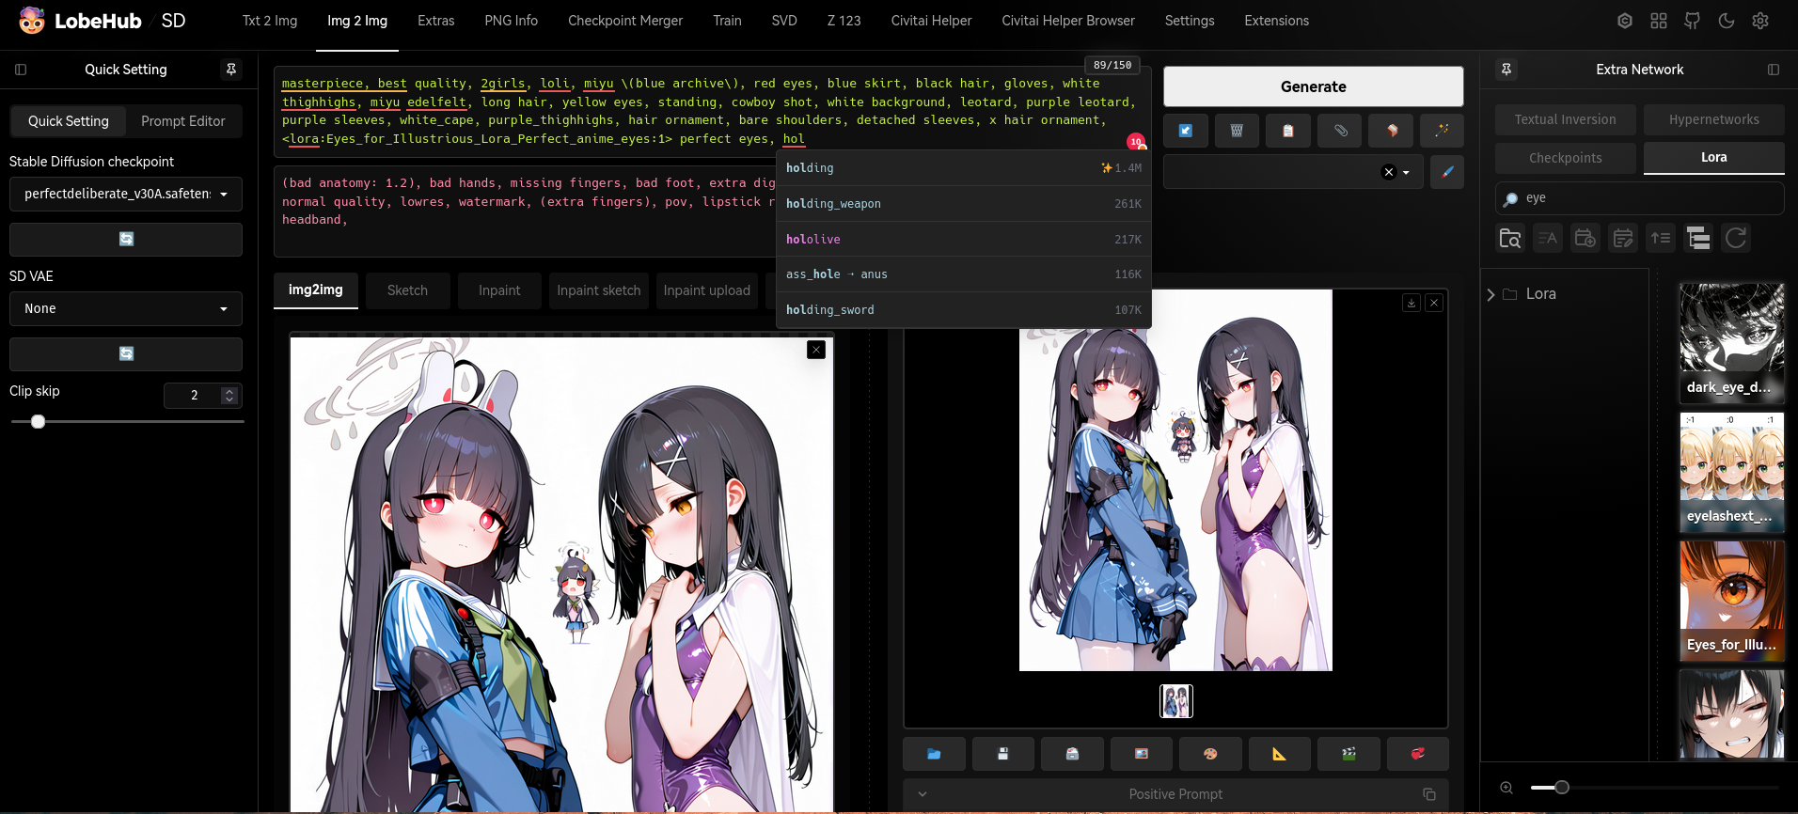
Task: Switch to the Txt 2 Img tab
Action: (x=270, y=21)
